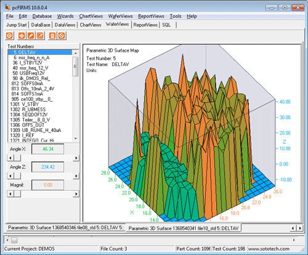Switch to the SQL tab
The width and height of the screenshot is (308, 255).
pos(166,25)
